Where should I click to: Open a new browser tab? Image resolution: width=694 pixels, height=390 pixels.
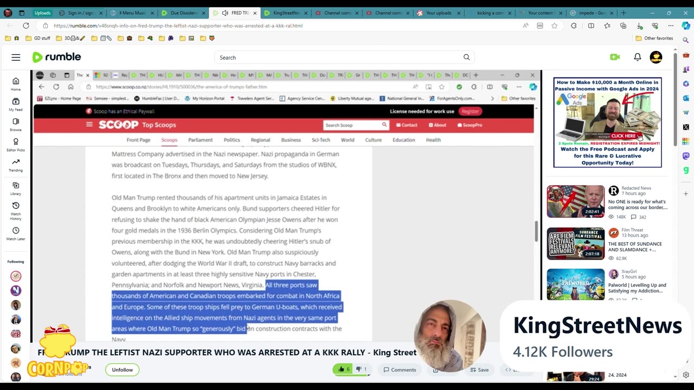(x=623, y=12)
